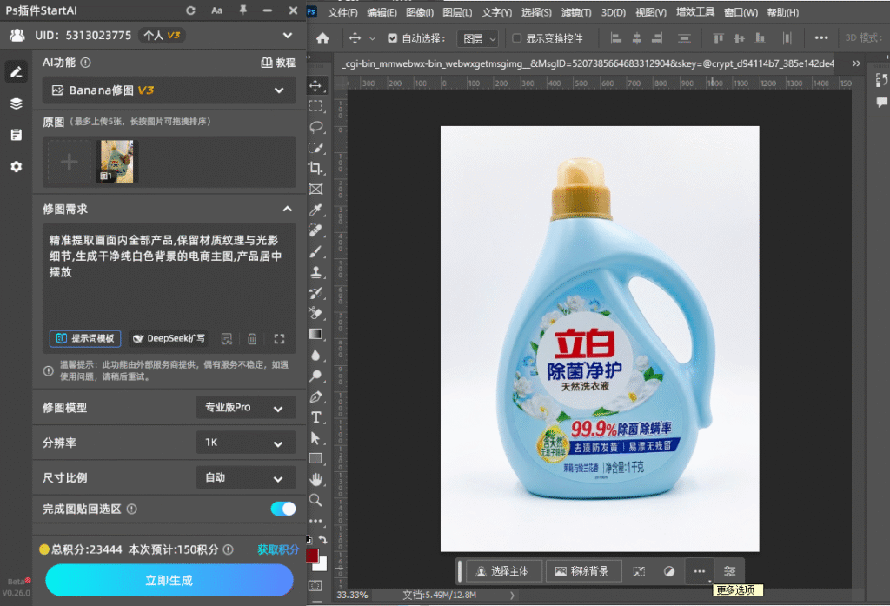Click the 个人 V3 account badge
Viewport: 890px width, 606px height.
[163, 36]
